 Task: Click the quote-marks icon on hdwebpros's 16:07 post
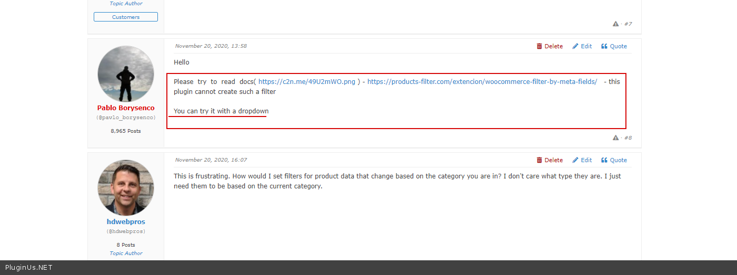click(604, 160)
